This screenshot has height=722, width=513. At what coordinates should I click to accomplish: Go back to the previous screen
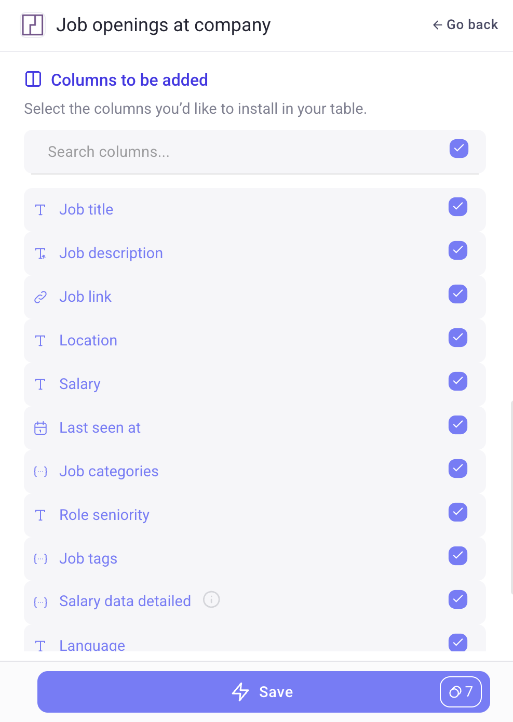pyautogui.click(x=465, y=24)
